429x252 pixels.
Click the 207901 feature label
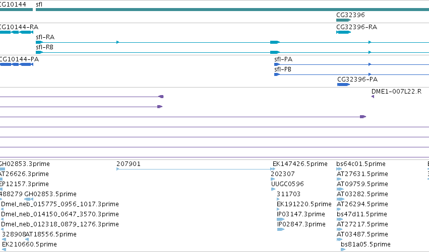129,164
